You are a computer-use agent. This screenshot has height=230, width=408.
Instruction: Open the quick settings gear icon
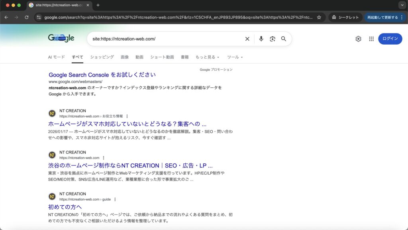[x=358, y=39]
